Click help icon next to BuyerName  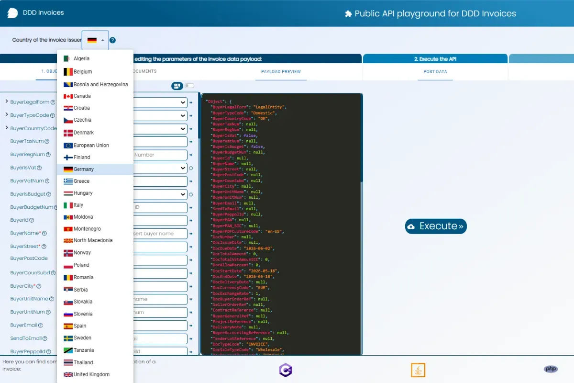pyautogui.click(x=44, y=234)
